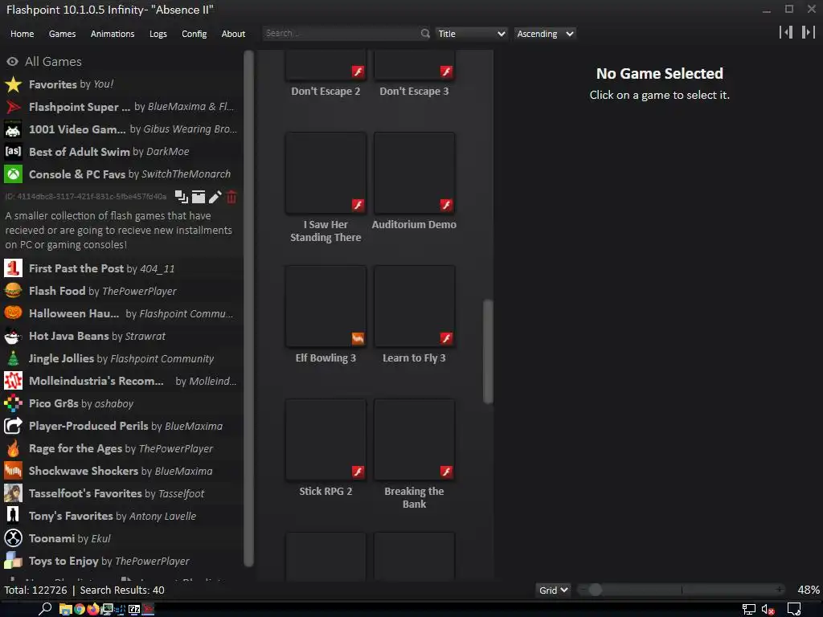Adjust the thumbnail scale slider handle
The height and width of the screenshot is (617, 823).
coord(596,590)
